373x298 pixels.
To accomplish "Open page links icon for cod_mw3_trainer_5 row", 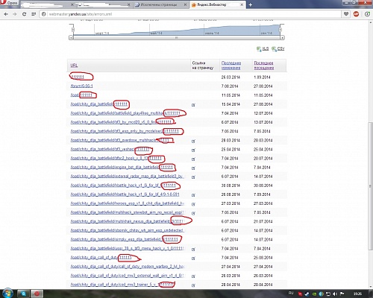I will 193,285.
